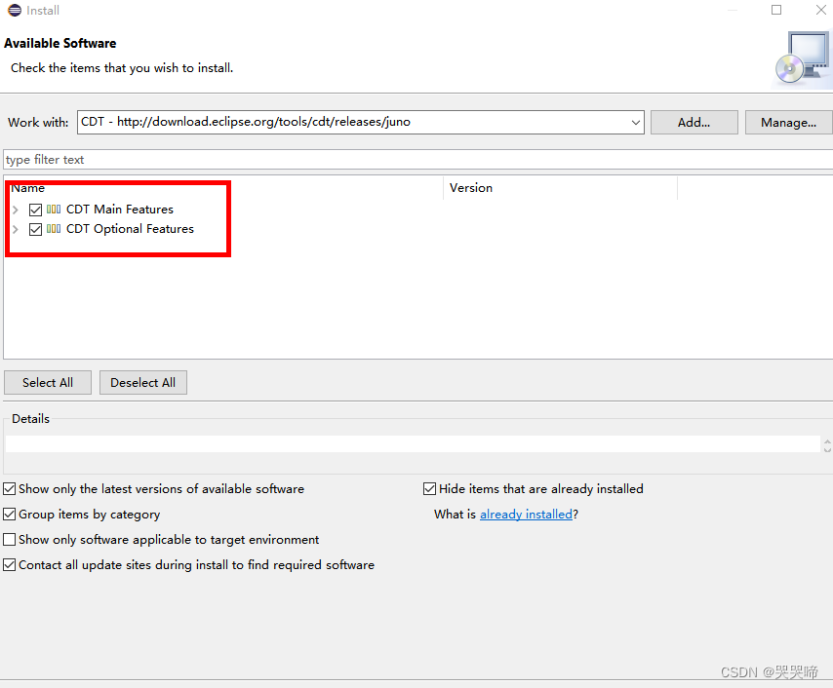Expand the CDT Optional Features tree node
The height and width of the screenshot is (688, 833).
click(x=16, y=229)
